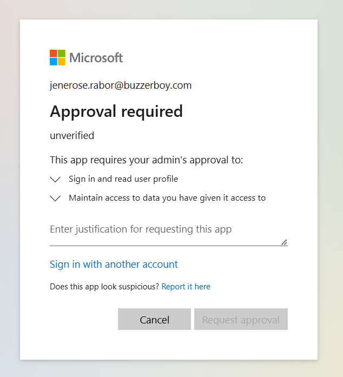
Task: Grab the justification textarea resize handle
Action: (284, 242)
